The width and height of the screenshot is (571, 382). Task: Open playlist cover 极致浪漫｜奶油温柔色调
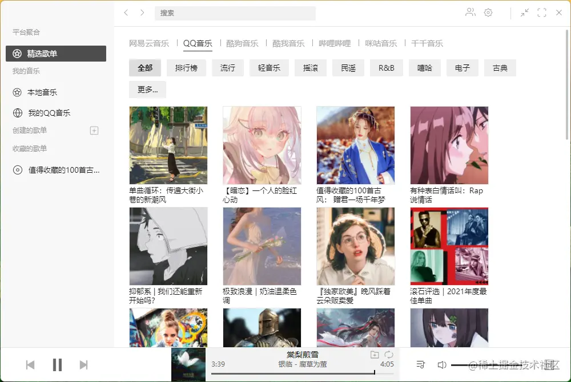point(262,246)
